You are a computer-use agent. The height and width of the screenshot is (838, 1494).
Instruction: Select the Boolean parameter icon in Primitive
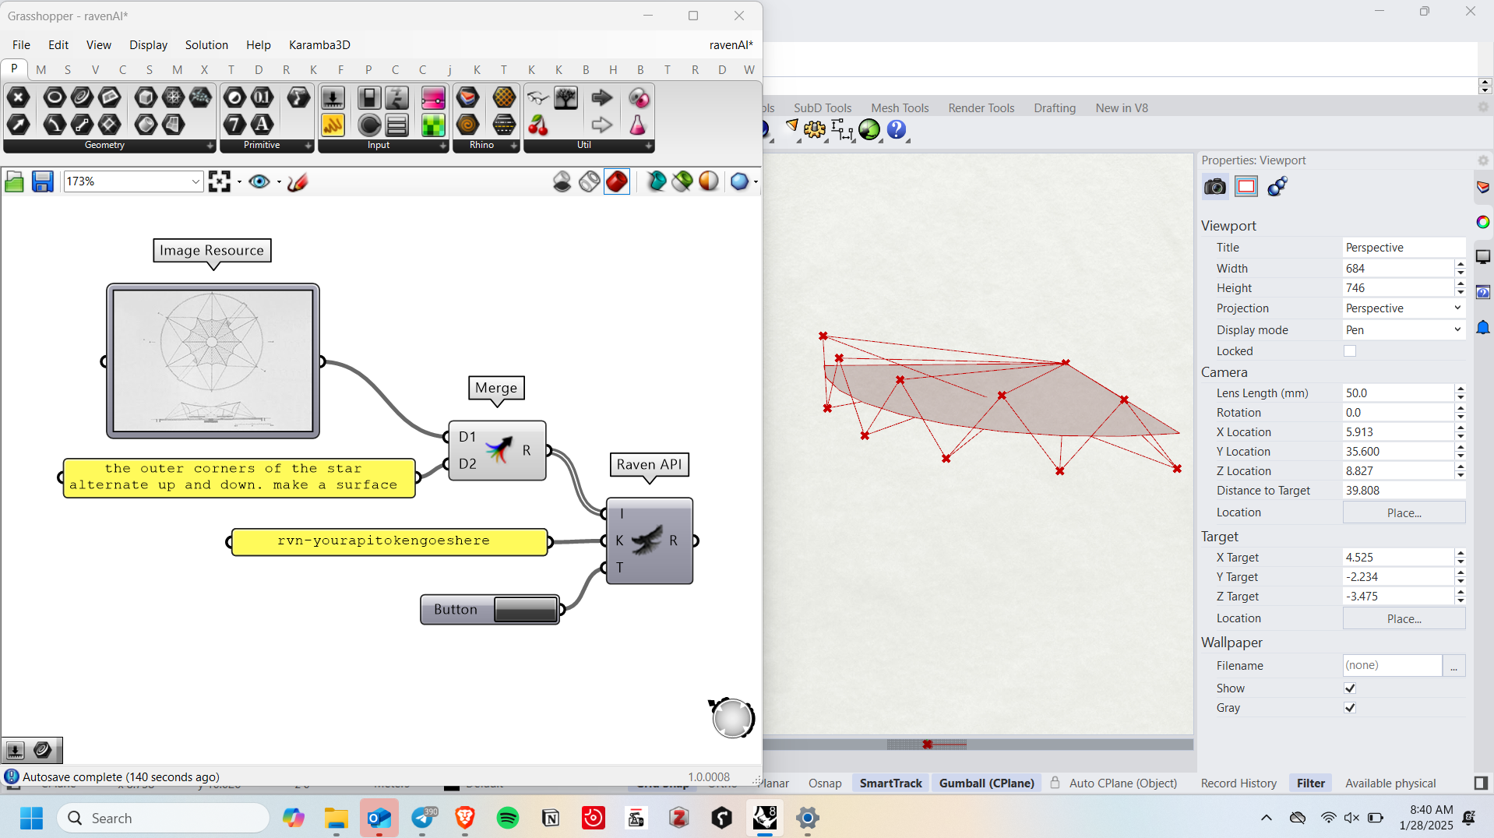[234, 97]
